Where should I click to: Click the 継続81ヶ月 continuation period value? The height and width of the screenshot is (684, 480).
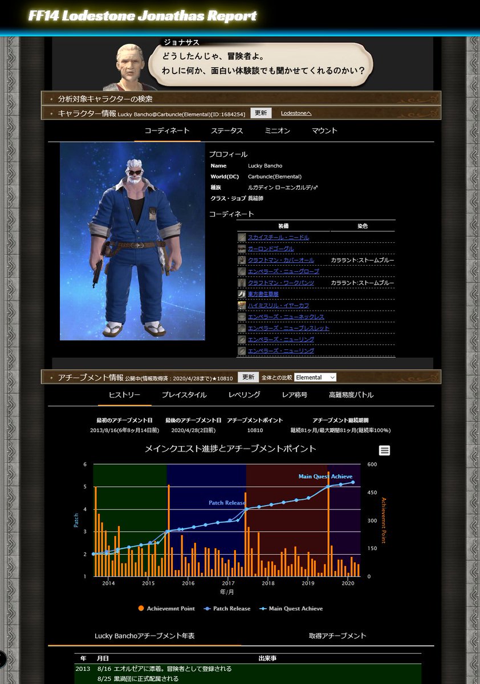click(x=340, y=430)
